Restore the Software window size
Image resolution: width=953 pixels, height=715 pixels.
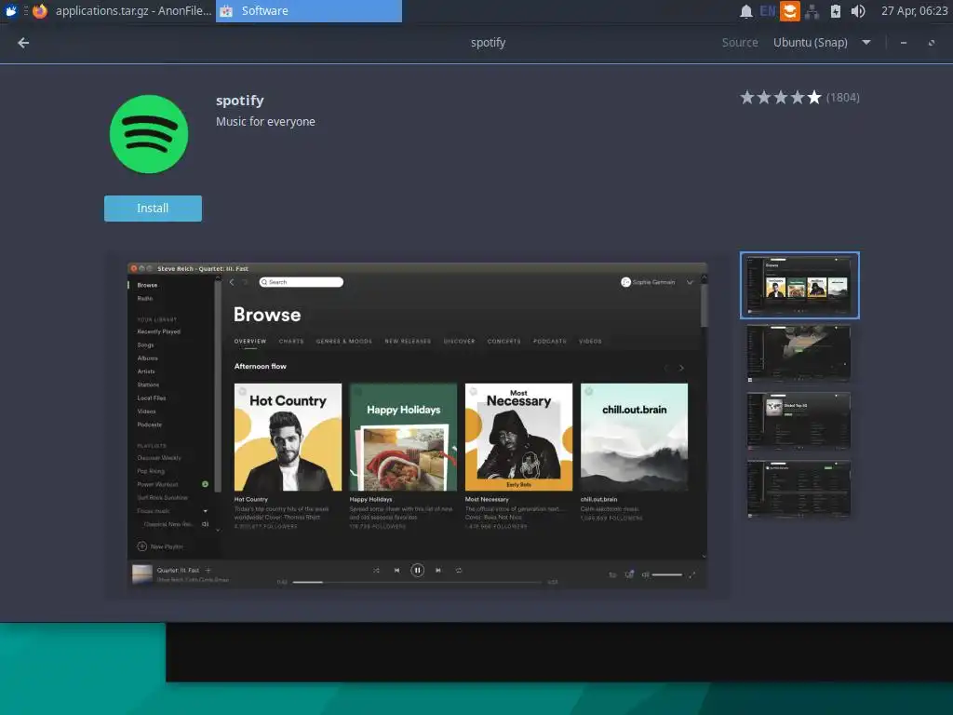931,43
